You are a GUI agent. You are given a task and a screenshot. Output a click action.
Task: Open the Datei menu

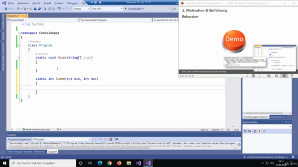[11, 3]
